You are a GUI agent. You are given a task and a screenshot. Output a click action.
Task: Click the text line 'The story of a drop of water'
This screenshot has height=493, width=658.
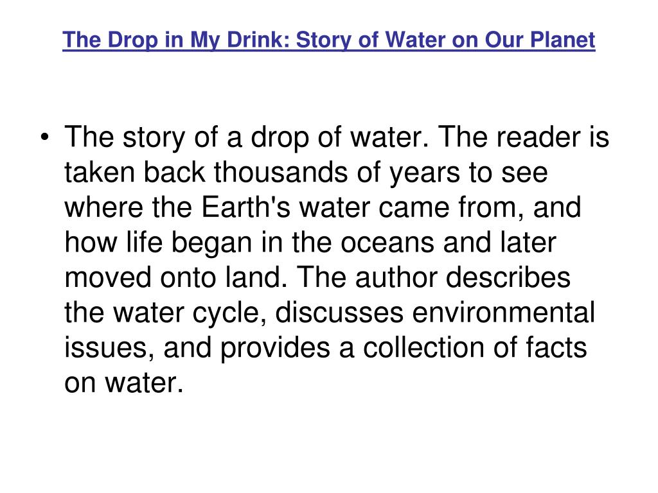246,137
